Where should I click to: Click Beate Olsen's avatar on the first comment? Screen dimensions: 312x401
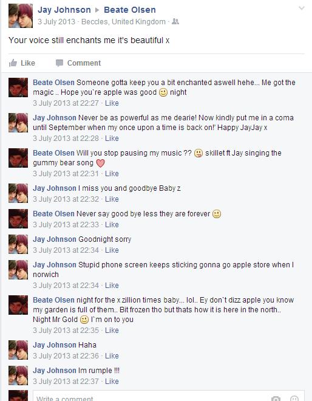[18, 87]
